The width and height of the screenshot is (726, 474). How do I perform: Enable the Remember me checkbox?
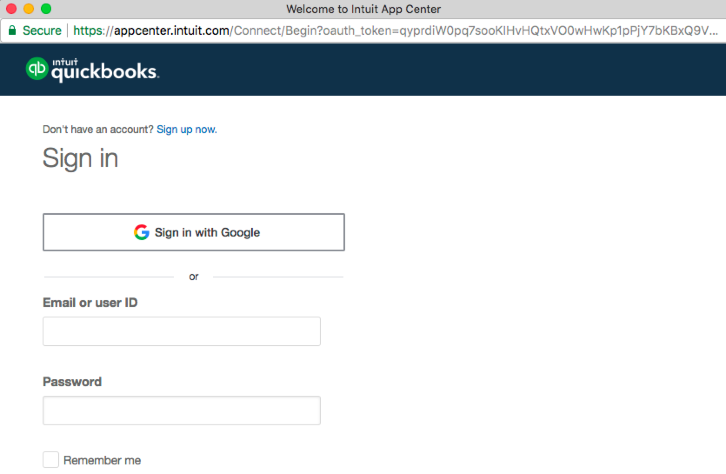(x=51, y=460)
